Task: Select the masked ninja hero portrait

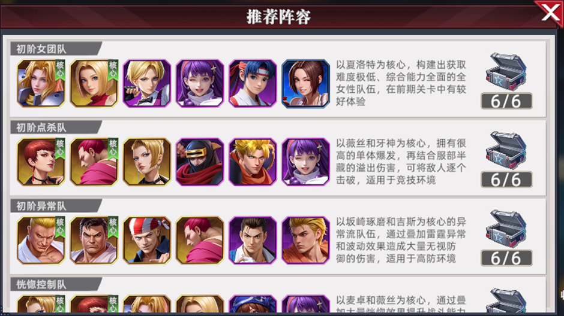Action: pos(200,162)
